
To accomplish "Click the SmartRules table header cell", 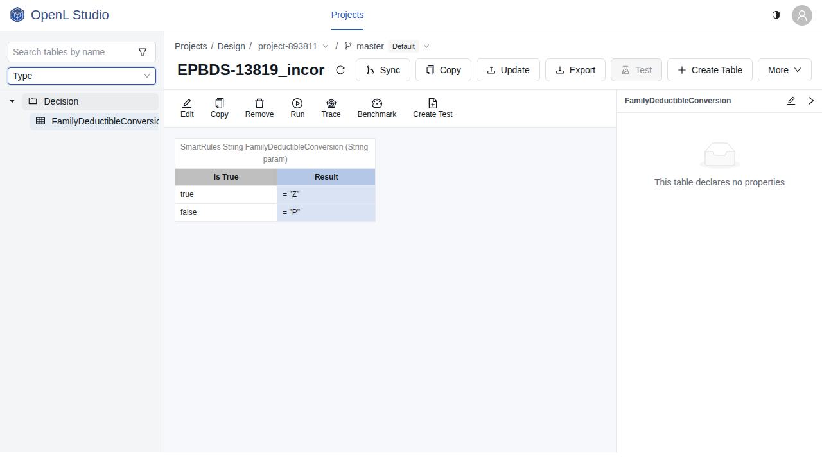I will click(275, 153).
